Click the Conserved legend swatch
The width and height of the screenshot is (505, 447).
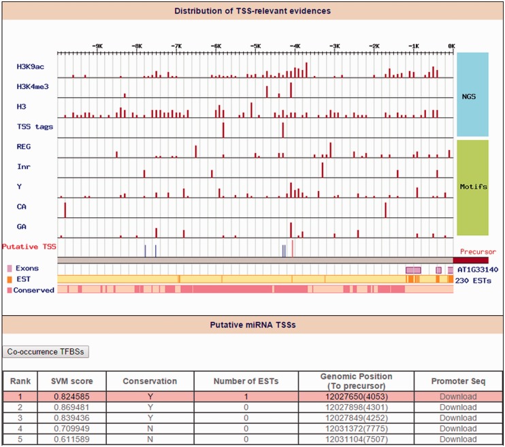[x=10, y=290]
